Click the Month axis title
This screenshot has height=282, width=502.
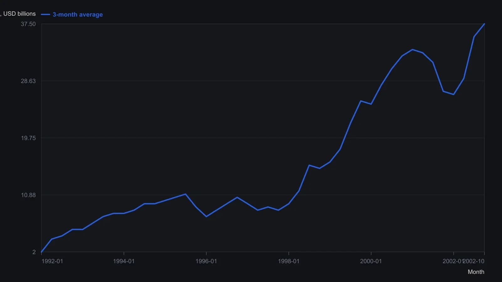[x=476, y=272]
